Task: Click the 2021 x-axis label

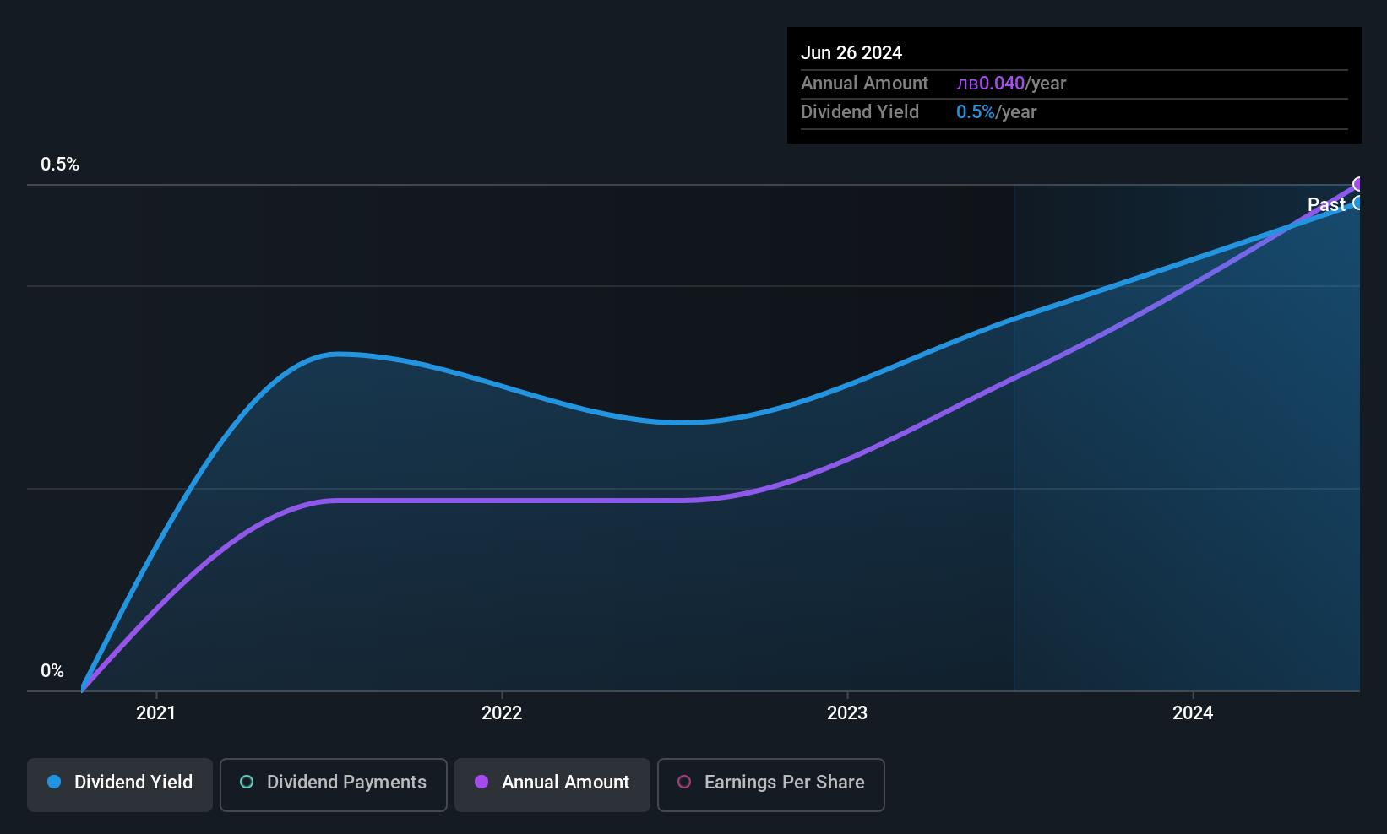Action: coord(156,713)
